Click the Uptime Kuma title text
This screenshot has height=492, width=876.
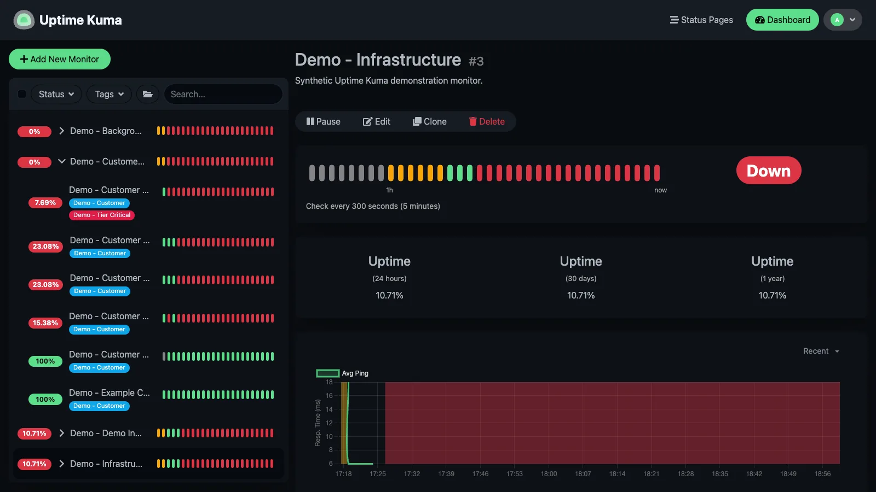80,20
